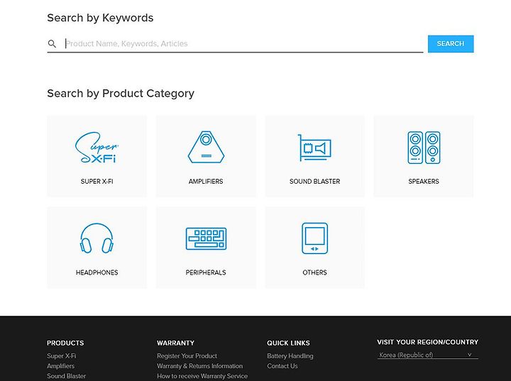Pick the Others device icon

tap(314, 238)
